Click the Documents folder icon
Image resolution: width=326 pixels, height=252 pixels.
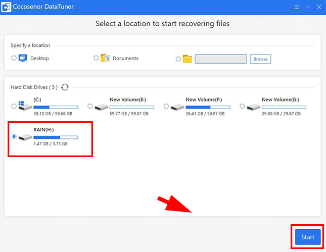tap(105, 59)
